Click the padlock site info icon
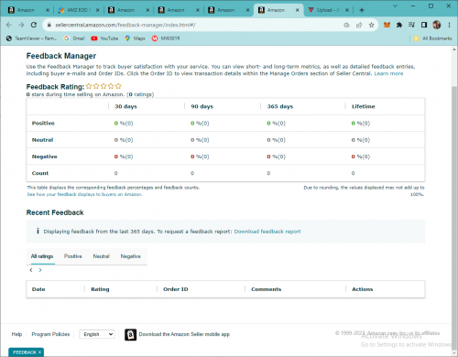458x357 pixels. pos(49,25)
